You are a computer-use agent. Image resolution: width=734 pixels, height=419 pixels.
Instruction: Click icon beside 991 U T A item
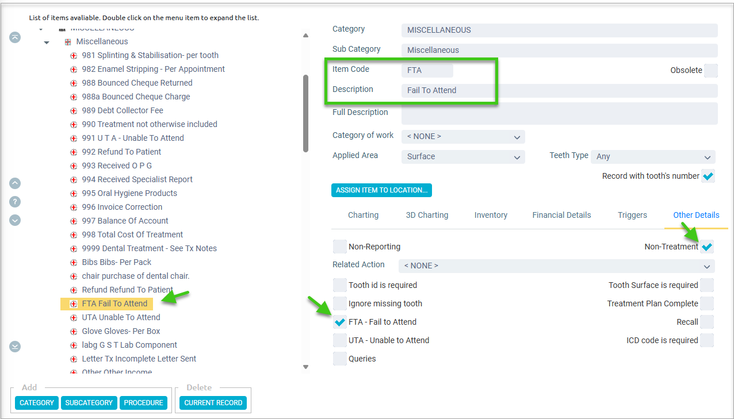coord(74,139)
